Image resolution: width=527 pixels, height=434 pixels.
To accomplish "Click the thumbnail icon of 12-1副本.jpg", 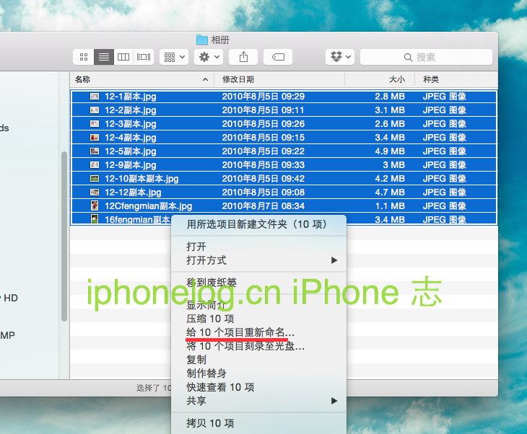I will point(95,97).
